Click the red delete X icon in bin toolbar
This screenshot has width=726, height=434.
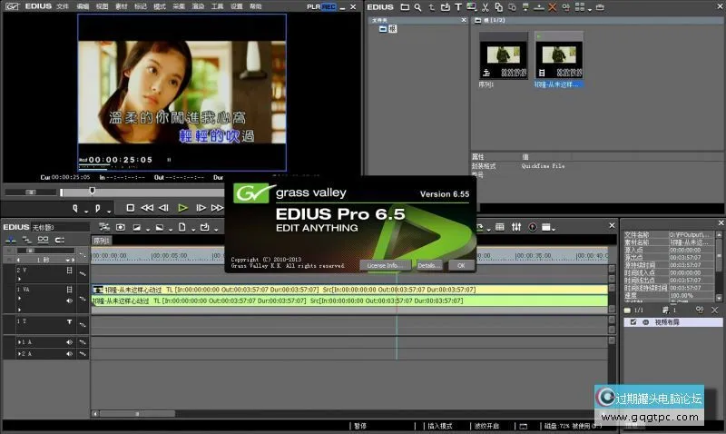coord(553,7)
